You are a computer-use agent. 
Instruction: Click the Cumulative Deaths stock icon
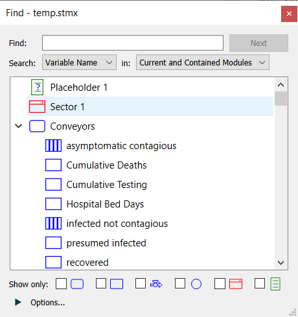(53, 165)
